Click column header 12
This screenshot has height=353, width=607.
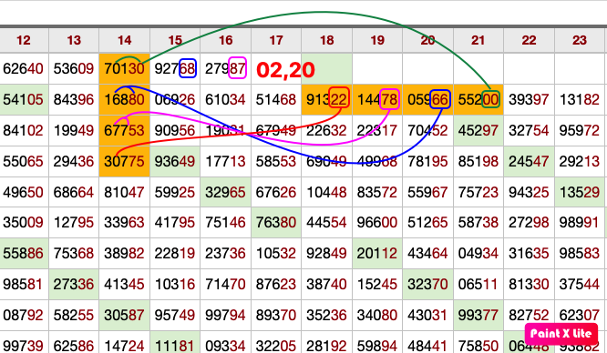[24, 40]
